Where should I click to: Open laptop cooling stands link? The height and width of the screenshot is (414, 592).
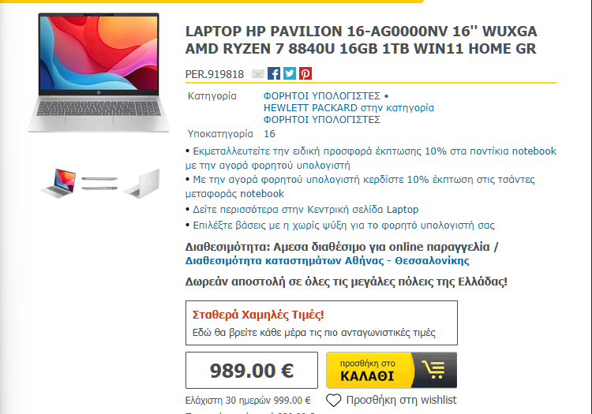tap(343, 225)
